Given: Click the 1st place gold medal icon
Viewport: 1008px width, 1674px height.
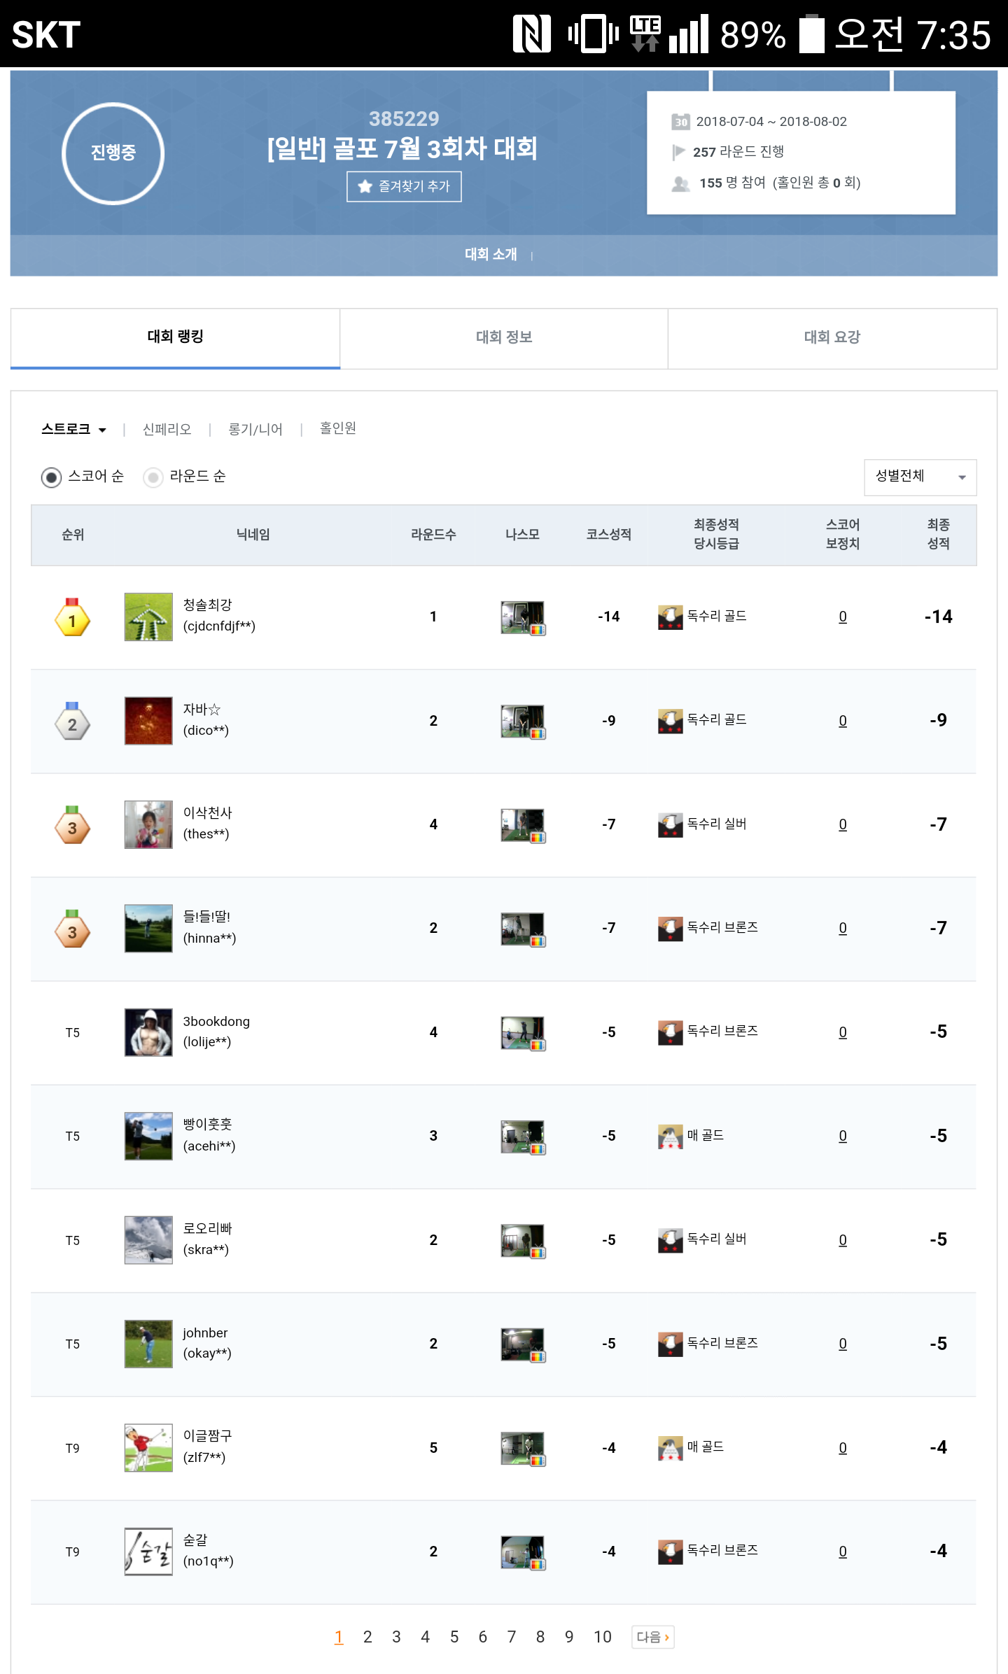Looking at the screenshot, I should 72,618.
